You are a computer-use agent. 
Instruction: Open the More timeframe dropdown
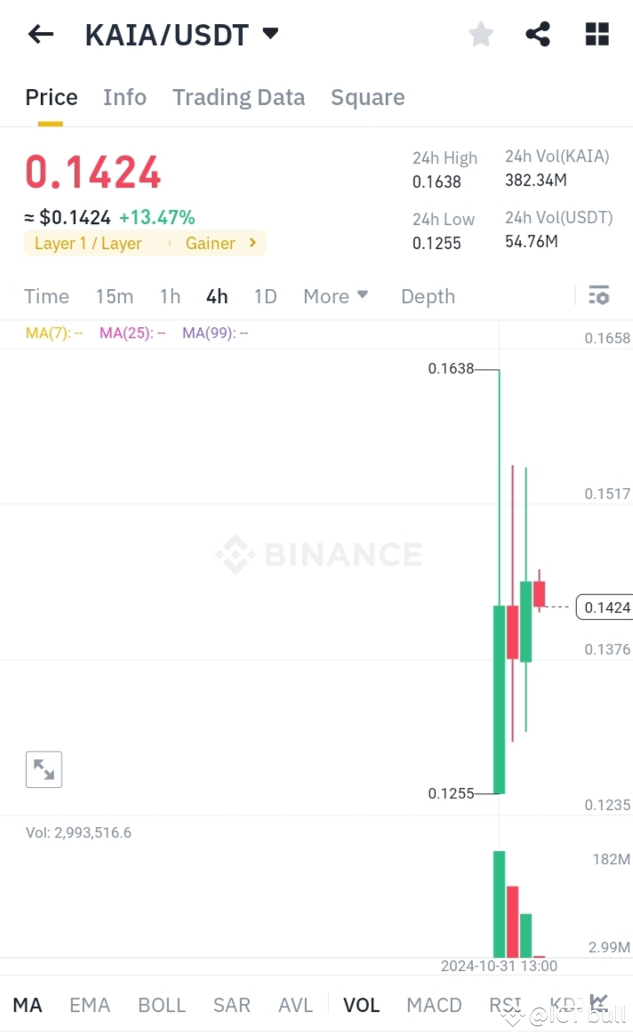pyautogui.click(x=335, y=295)
